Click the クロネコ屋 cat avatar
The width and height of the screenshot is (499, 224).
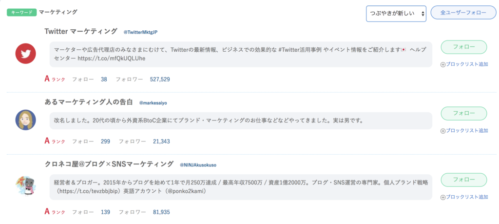(25, 186)
